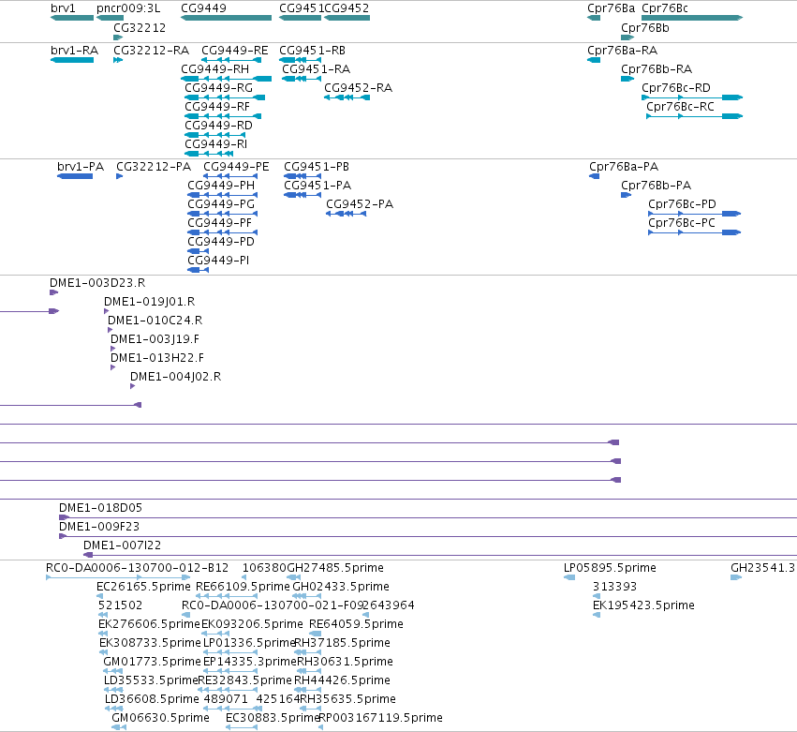Open EST RP003167119.5prime
Screen dimensions: 797x732
coord(380,718)
